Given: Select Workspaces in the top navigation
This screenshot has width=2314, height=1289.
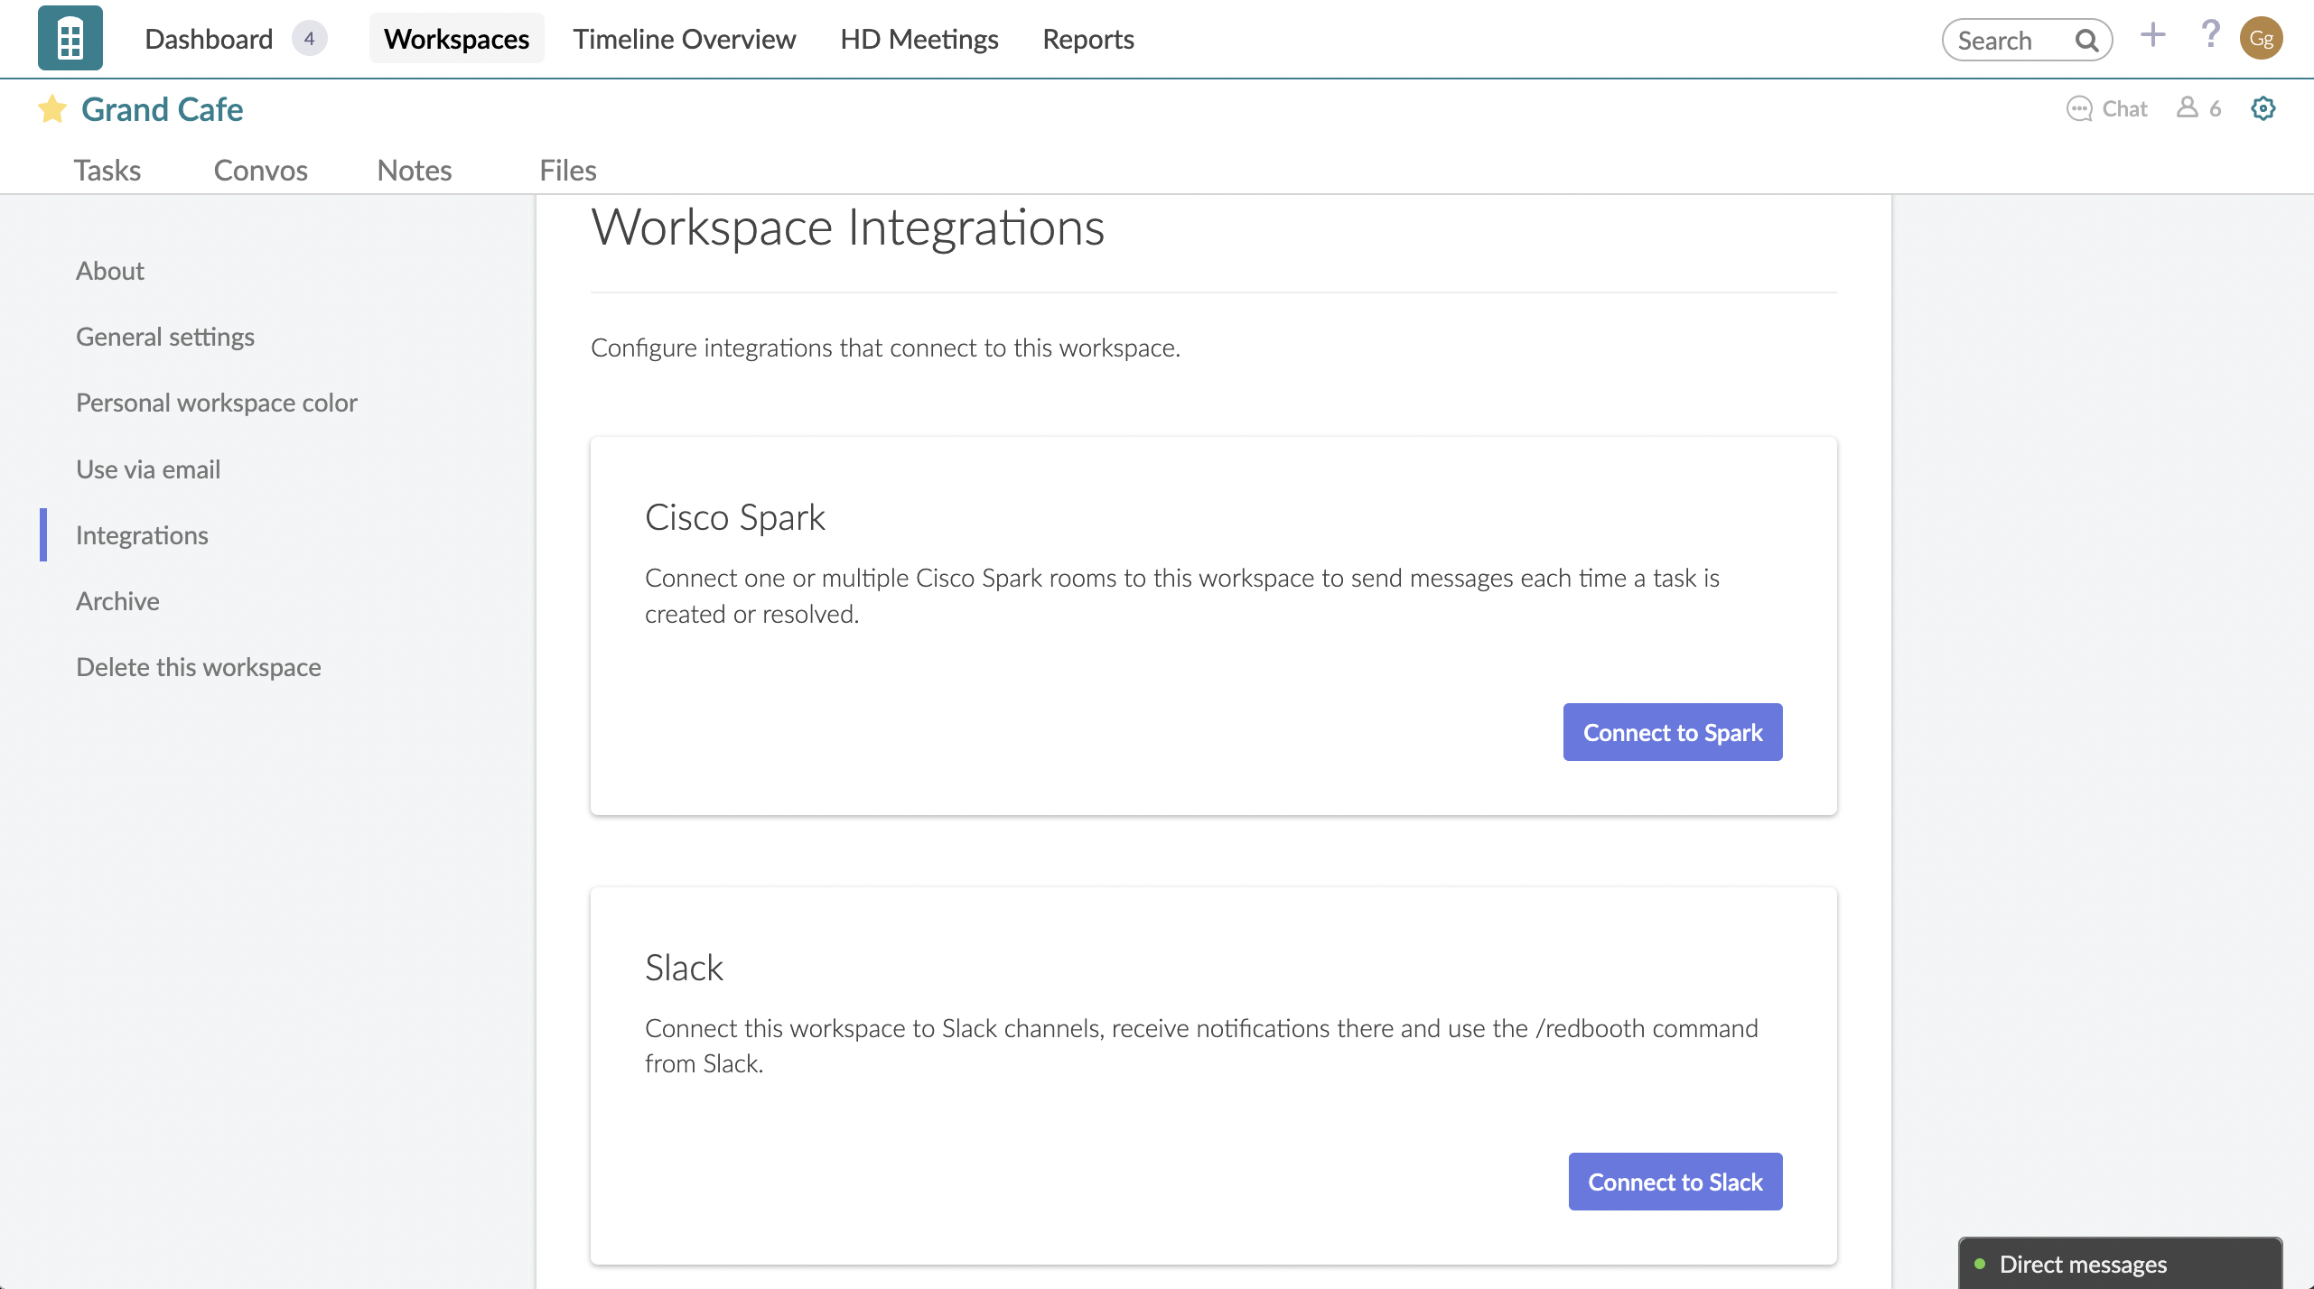Looking at the screenshot, I should (457, 39).
